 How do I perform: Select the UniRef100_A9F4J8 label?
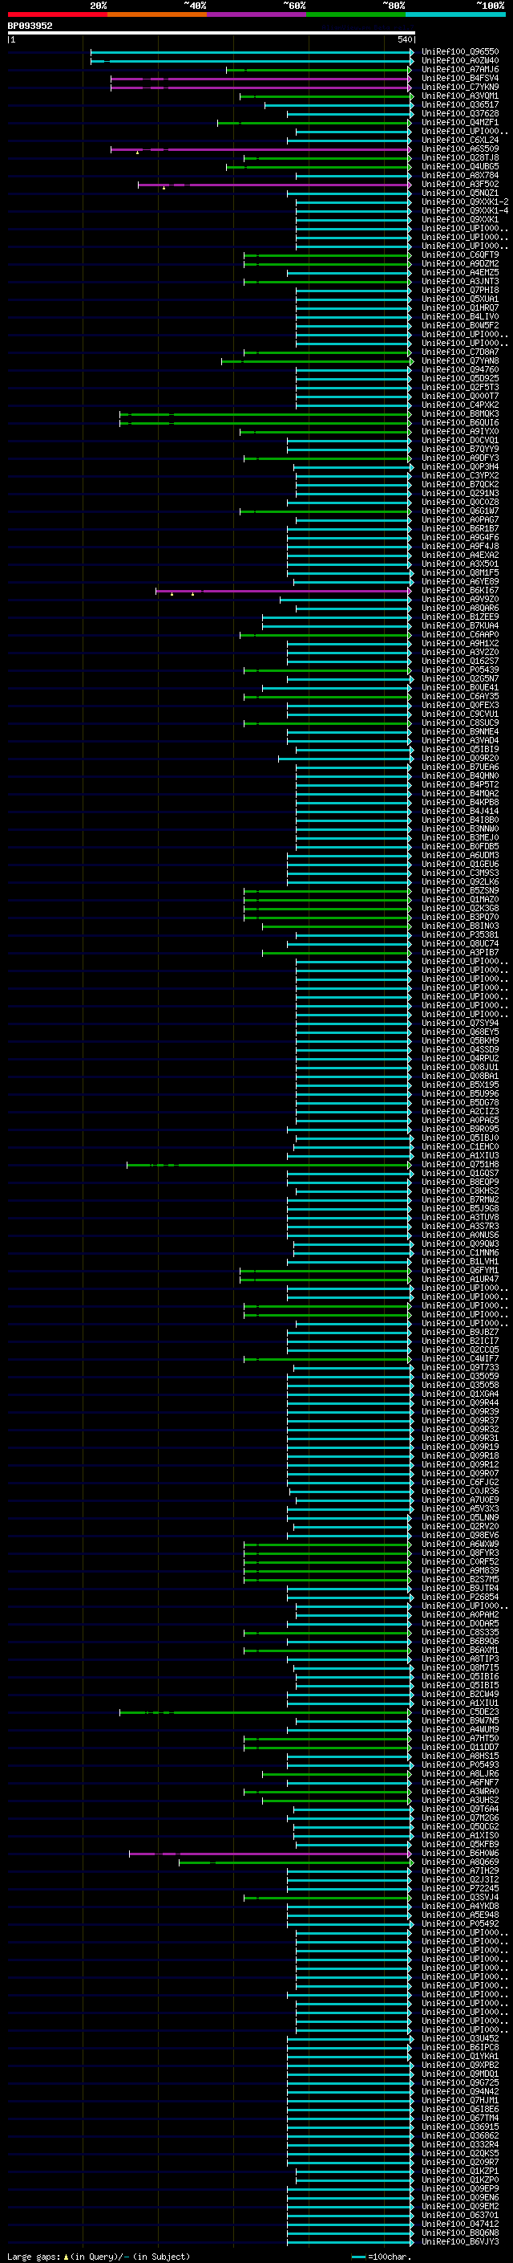[x=459, y=547]
